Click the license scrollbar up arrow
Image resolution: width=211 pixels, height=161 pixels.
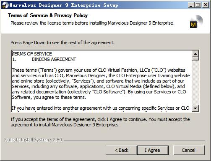(195, 54)
